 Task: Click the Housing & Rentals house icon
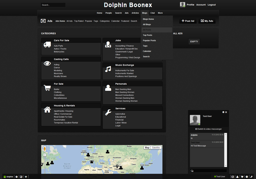tap(47, 110)
